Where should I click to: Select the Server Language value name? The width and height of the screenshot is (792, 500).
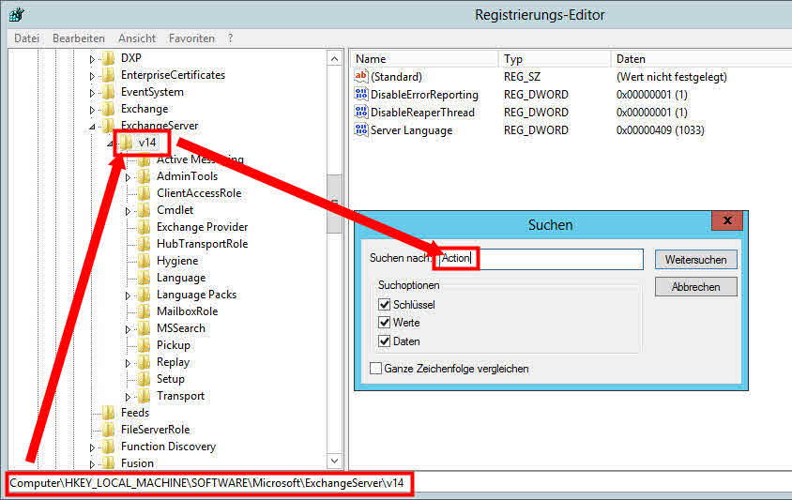point(412,130)
